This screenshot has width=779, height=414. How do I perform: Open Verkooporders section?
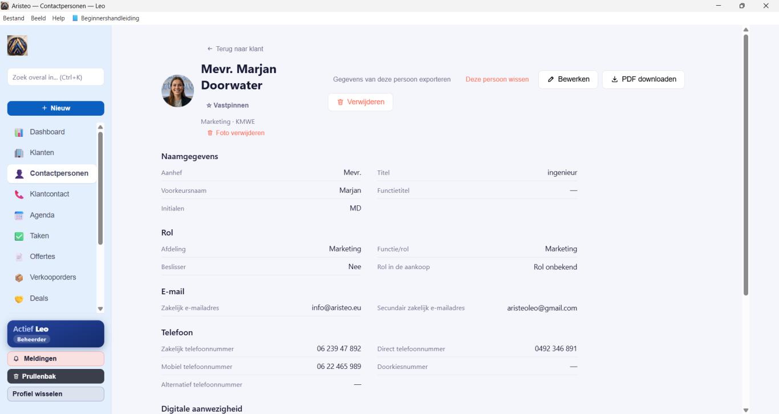click(52, 277)
